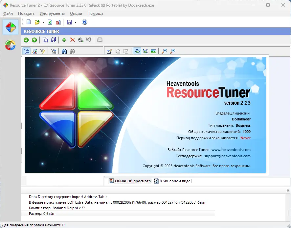This screenshot has width=291, height=228.
Task: Click the Print icon
Action: pyautogui.click(x=100, y=40)
